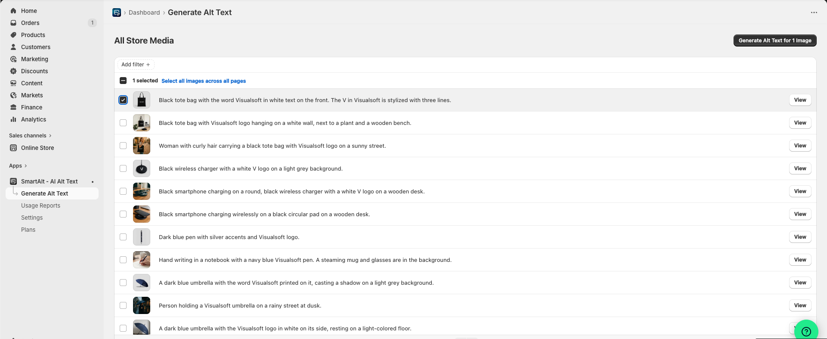Click Generate Alt Text for 1 Image
The width and height of the screenshot is (827, 339).
(775, 40)
